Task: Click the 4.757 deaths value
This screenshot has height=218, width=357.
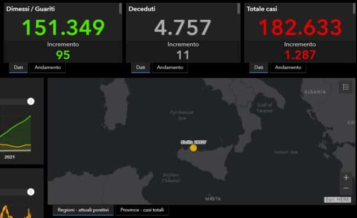Action: coord(183,27)
